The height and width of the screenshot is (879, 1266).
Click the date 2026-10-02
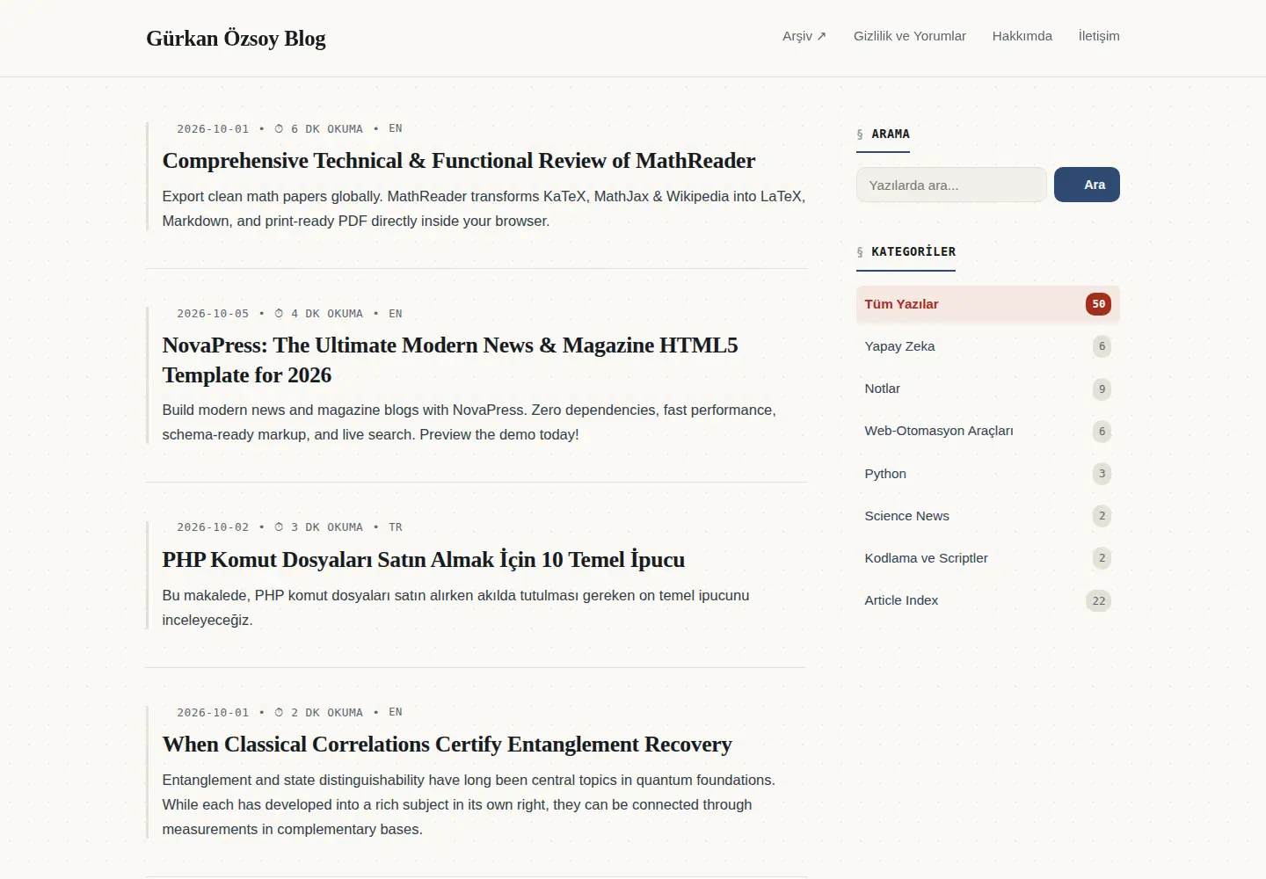click(213, 527)
